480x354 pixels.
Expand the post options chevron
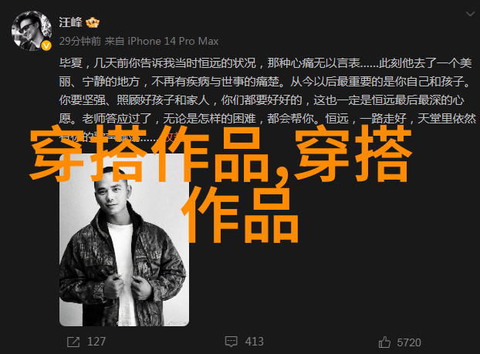click(470, 14)
